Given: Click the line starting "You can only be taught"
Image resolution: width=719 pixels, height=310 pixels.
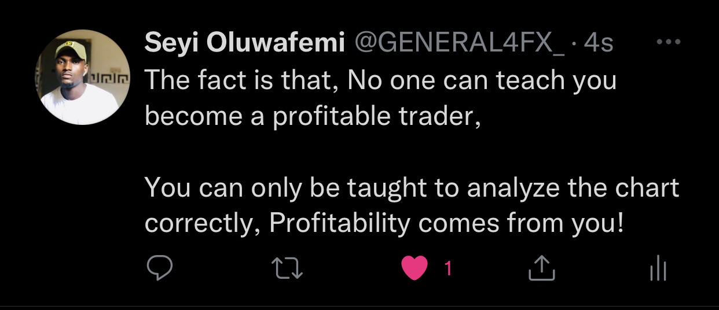Looking at the screenshot, I should click(x=411, y=187).
